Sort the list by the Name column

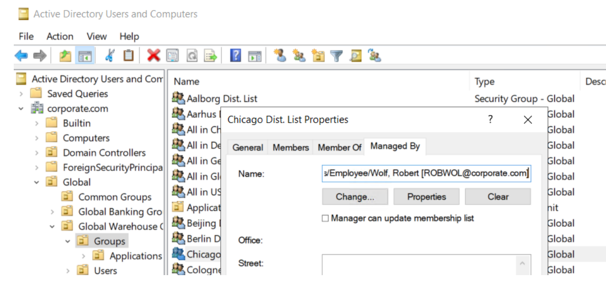click(318, 81)
